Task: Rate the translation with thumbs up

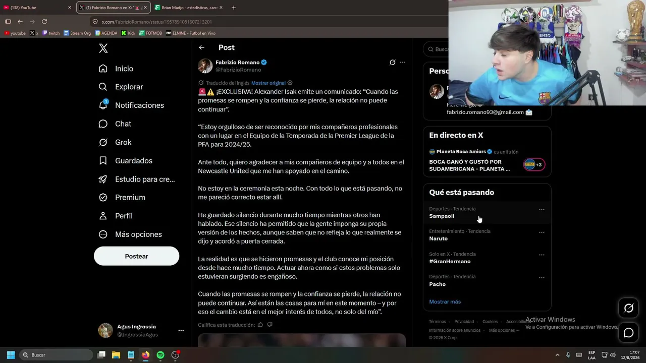Action: pos(260,325)
